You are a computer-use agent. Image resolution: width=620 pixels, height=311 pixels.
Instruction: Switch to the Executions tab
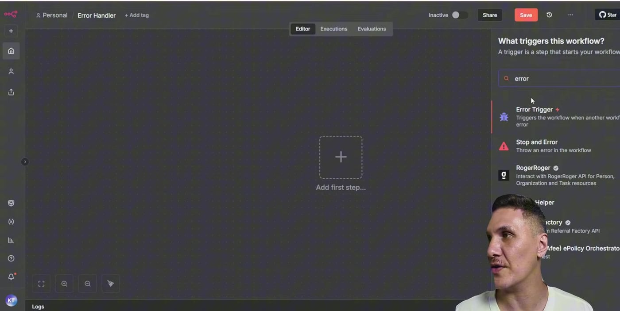click(334, 29)
